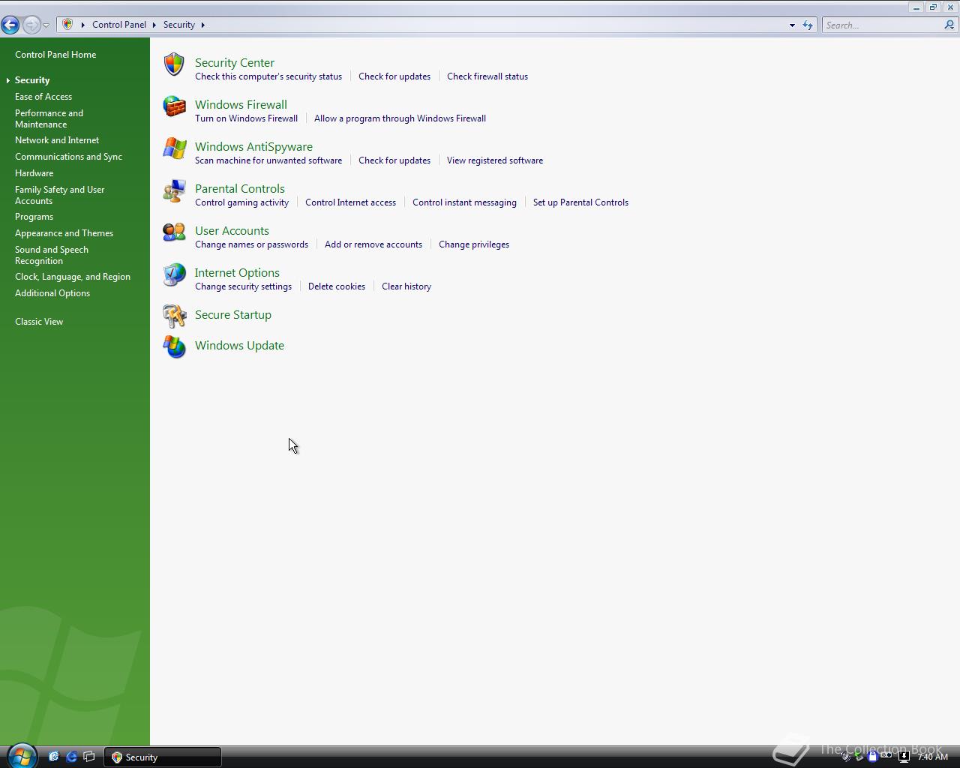Open the Start orb menu
Screen dimensions: 960x768
[x=21, y=756]
